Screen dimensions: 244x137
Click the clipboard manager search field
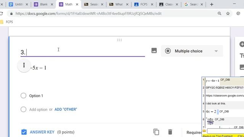(x=225, y=131)
